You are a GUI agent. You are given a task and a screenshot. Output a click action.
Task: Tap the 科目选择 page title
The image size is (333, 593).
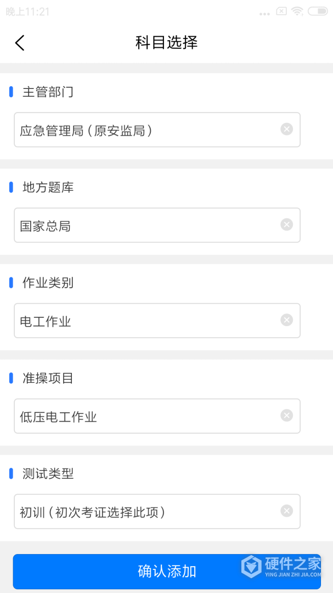(x=166, y=42)
